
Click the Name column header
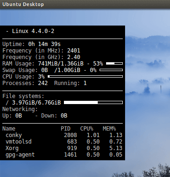[9, 129]
